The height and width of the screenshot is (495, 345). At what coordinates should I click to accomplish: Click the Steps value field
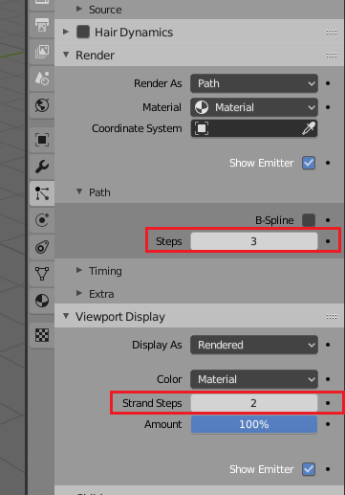(x=254, y=241)
